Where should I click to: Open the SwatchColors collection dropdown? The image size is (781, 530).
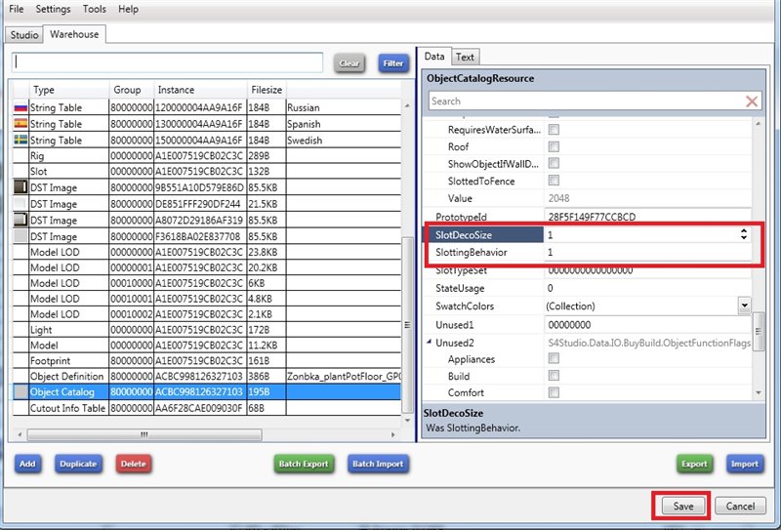[744, 306]
